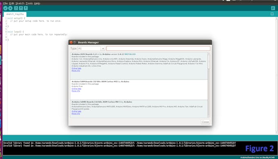The image size is (278, 159).
Task: Open More info for Arduino SAMD Boards
Action: (76, 114)
